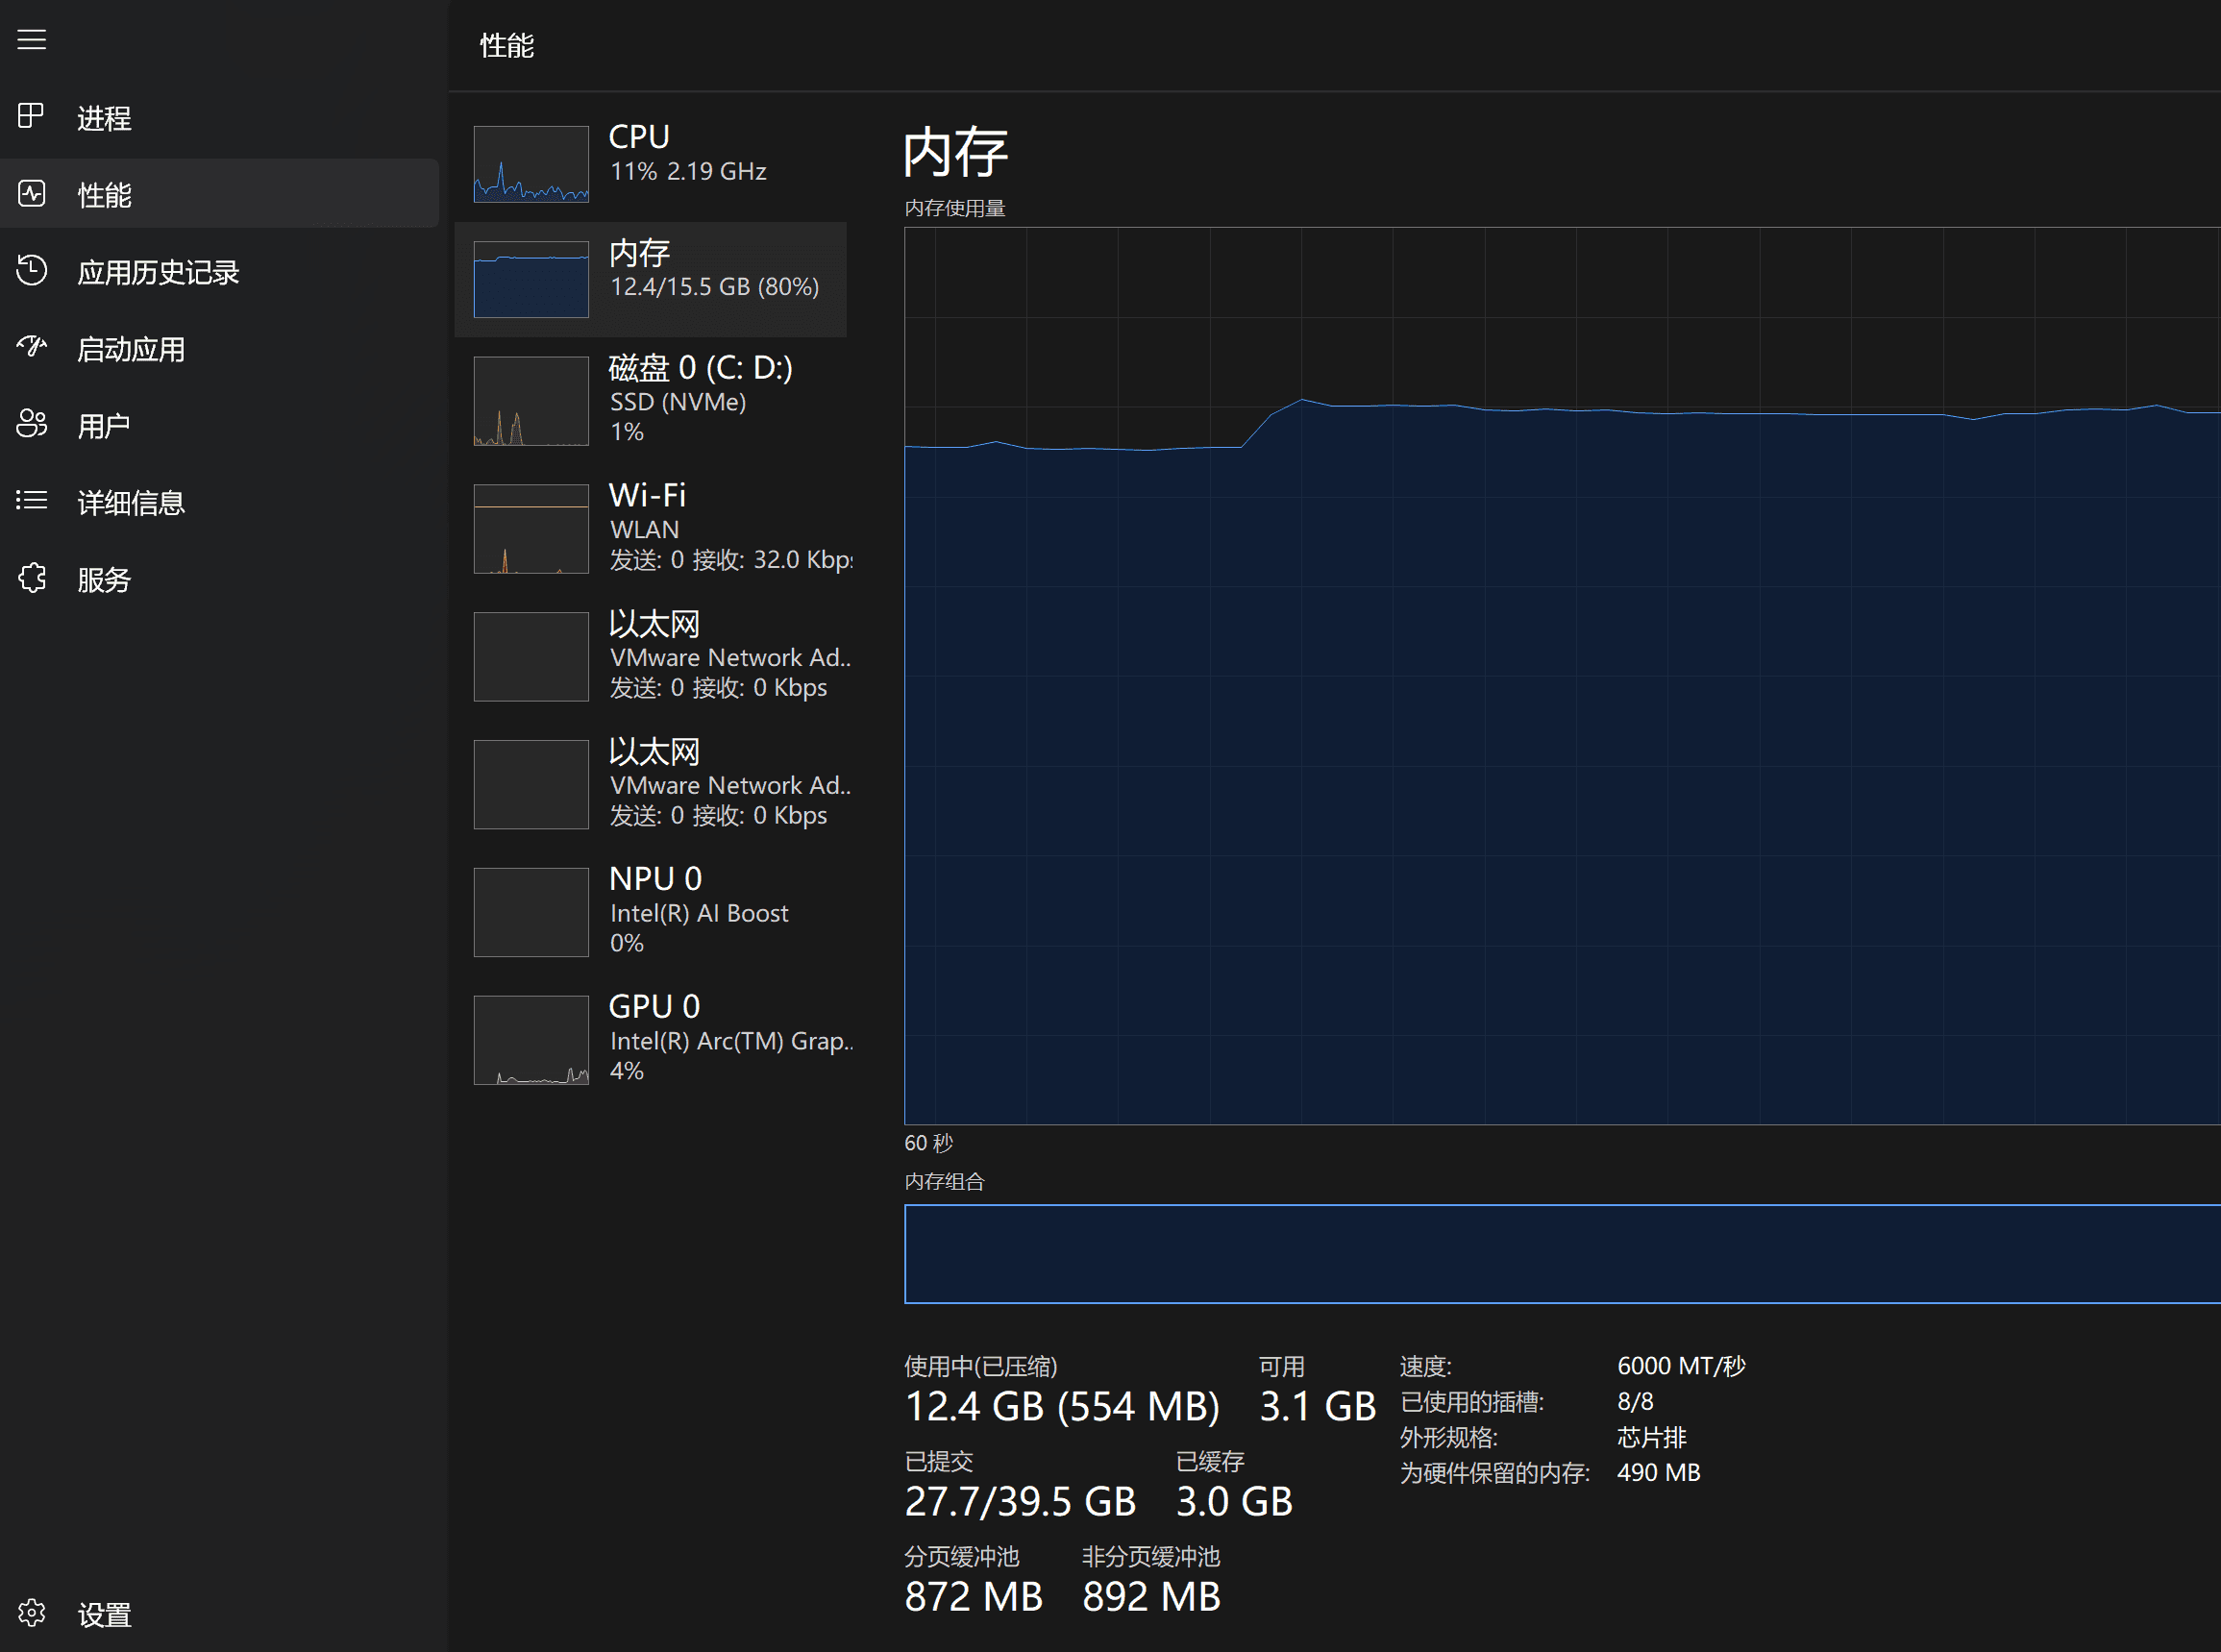Click the 详细信息 list icon
The height and width of the screenshot is (1652, 2221).
point(32,501)
